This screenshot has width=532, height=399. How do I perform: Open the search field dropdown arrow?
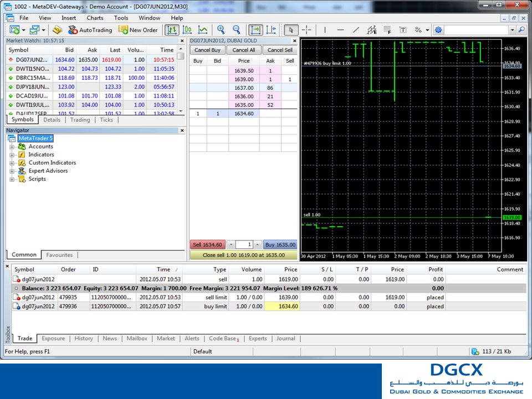pos(512,30)
